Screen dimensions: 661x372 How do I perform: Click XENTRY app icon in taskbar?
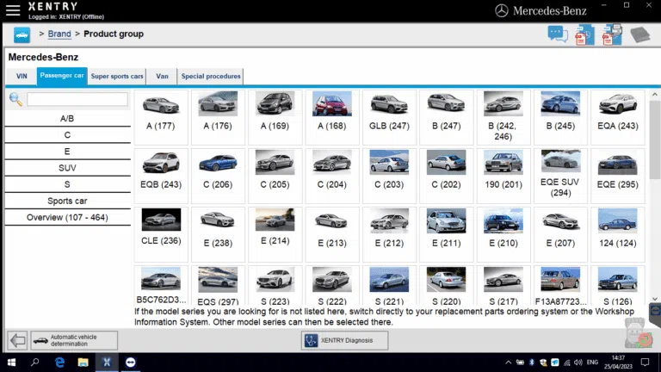point(107,363)
